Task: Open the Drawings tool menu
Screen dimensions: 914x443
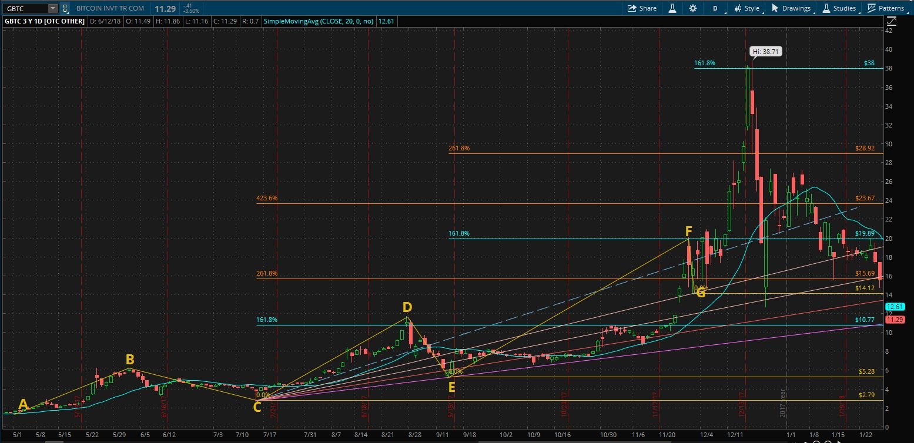Action: pos(791,8)
